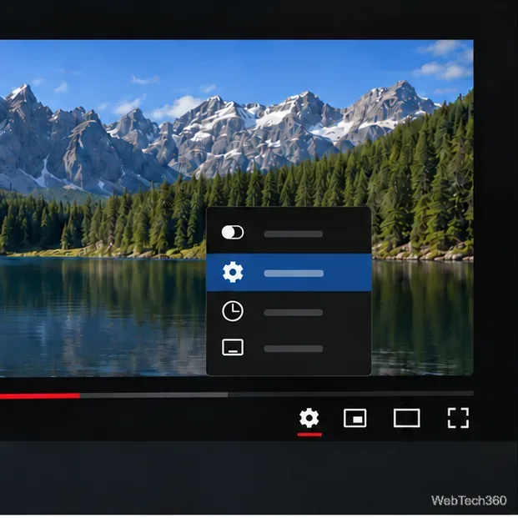The height and width of the screenshot is (518, 518).
Task: Select the highlighted gear menu row
Action: (x=289, y=273)
